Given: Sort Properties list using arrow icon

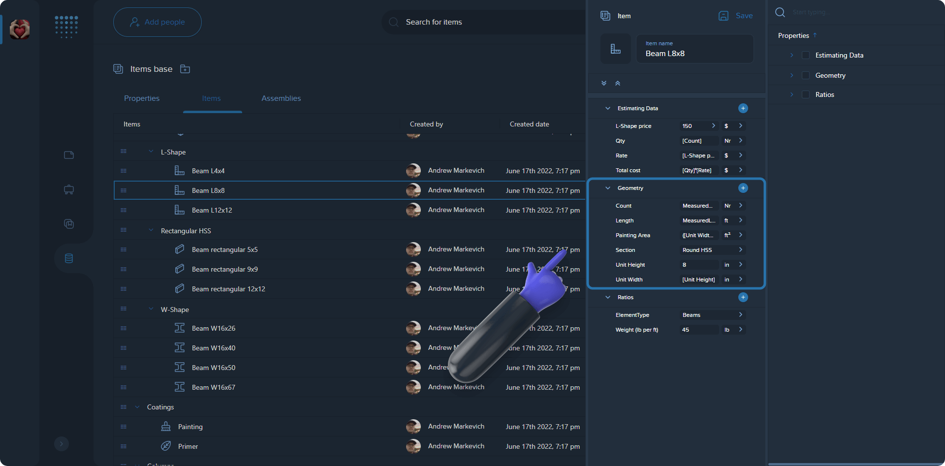Looking at the screenshot, I should (x=815, y=35).
